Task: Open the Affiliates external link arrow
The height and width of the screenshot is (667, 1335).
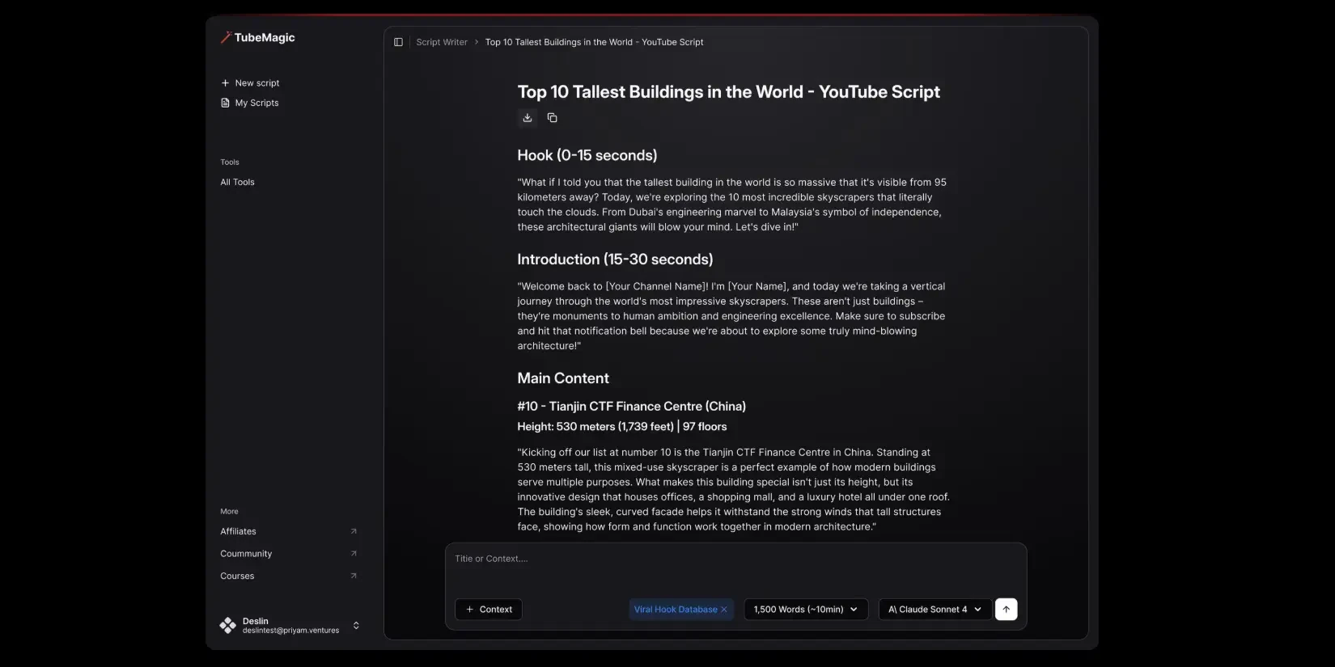Action: [x=354, y=531]
